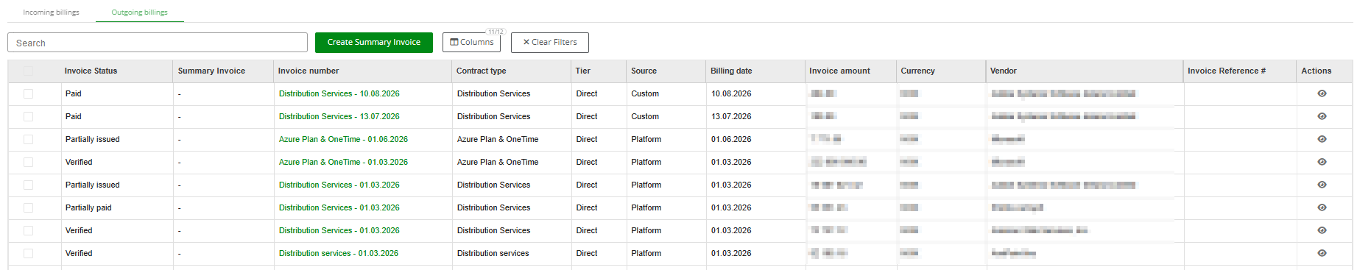
Task: Select the checkbox for the 10.08.2026 row
Action: tap(28, 94)
